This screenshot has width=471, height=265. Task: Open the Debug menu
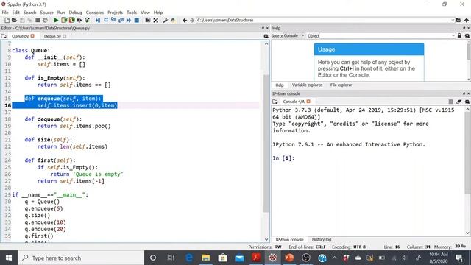point(75,13)
